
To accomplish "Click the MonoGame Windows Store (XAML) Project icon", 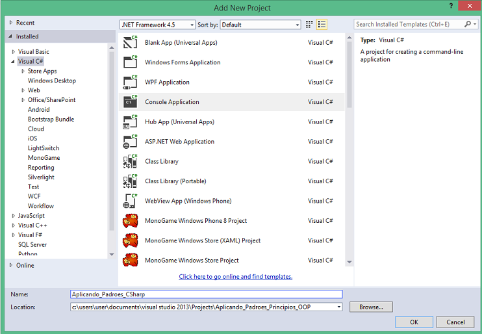I will (130, 240).
